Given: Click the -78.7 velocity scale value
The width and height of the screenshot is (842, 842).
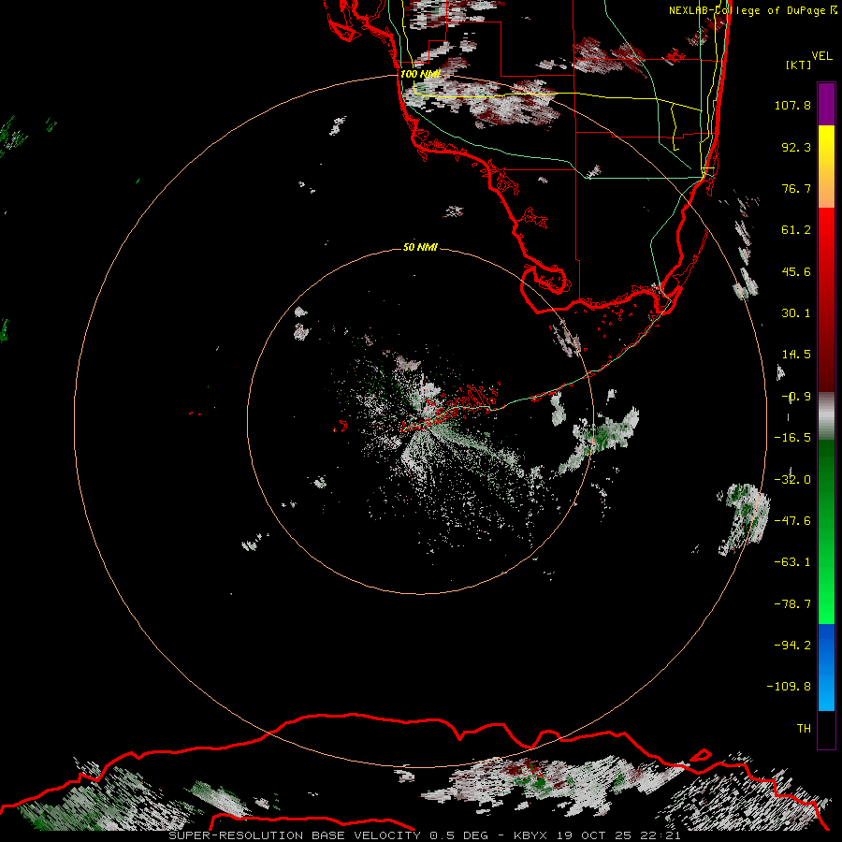Looking at the screenshot, I should click(792, 604).
